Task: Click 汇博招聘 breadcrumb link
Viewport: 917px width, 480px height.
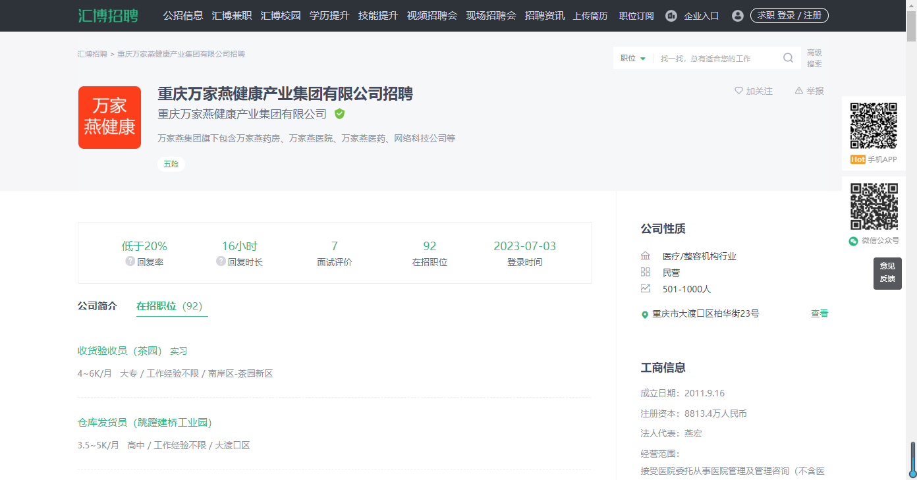Action: point(92,54)
